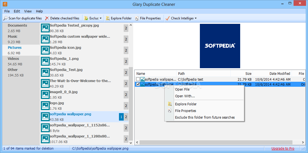Click the details horizontal scrollbar thumb
The width and height of the screenshot is (308, 153).
216,142
